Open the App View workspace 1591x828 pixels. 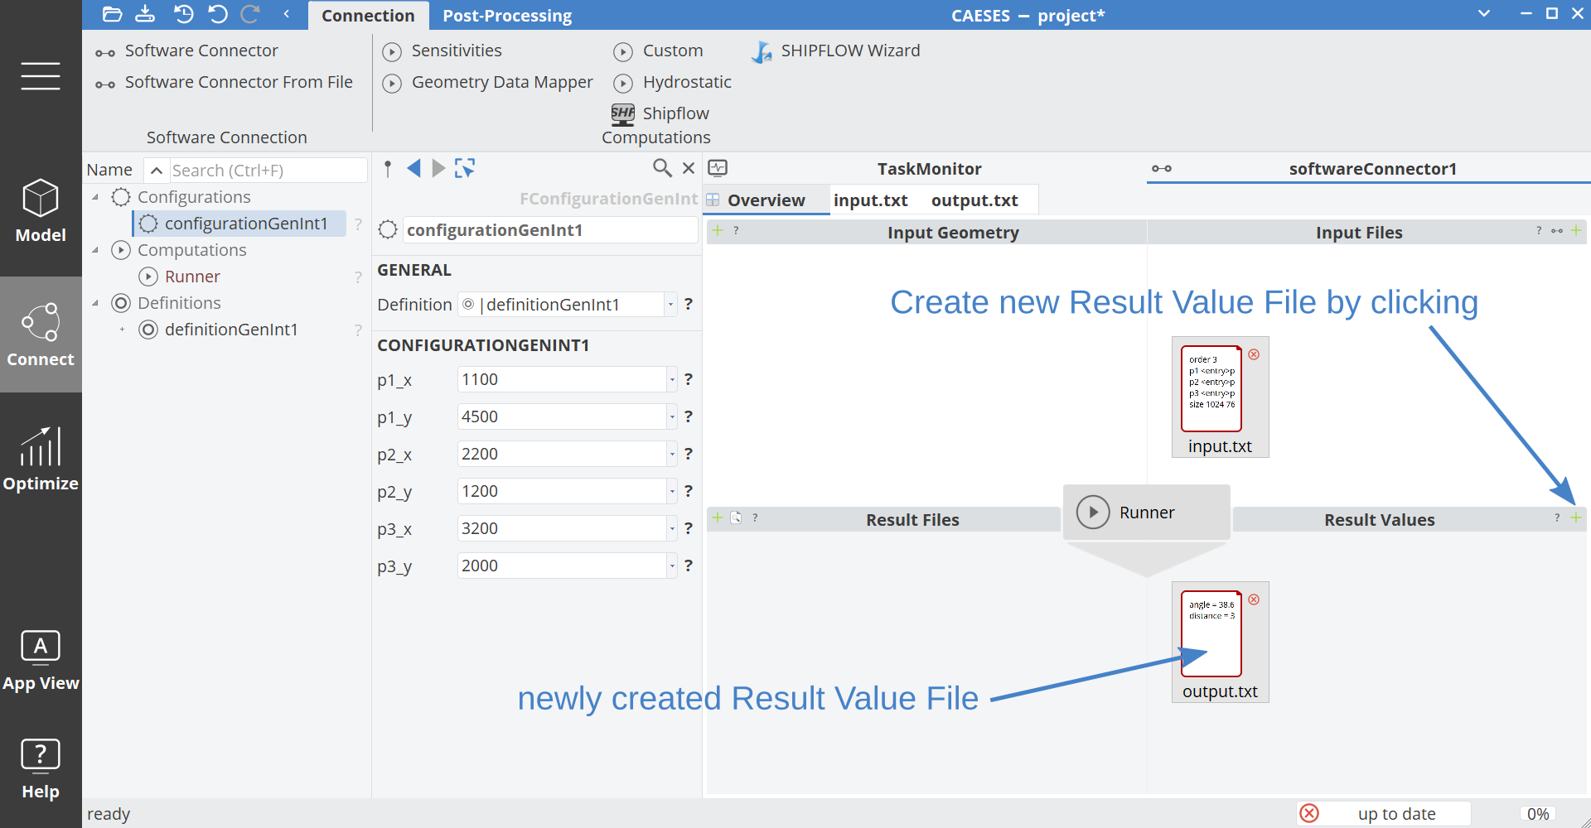pyautogui.click(x=41, y=661)
